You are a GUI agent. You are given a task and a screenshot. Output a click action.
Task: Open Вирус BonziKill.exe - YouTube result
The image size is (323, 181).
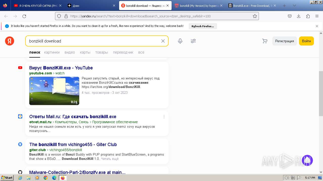(x=61, y=68)
